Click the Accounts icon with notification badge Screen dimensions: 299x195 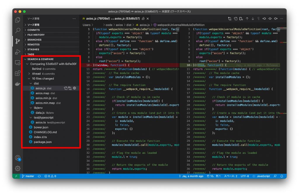tap(18, 158)
